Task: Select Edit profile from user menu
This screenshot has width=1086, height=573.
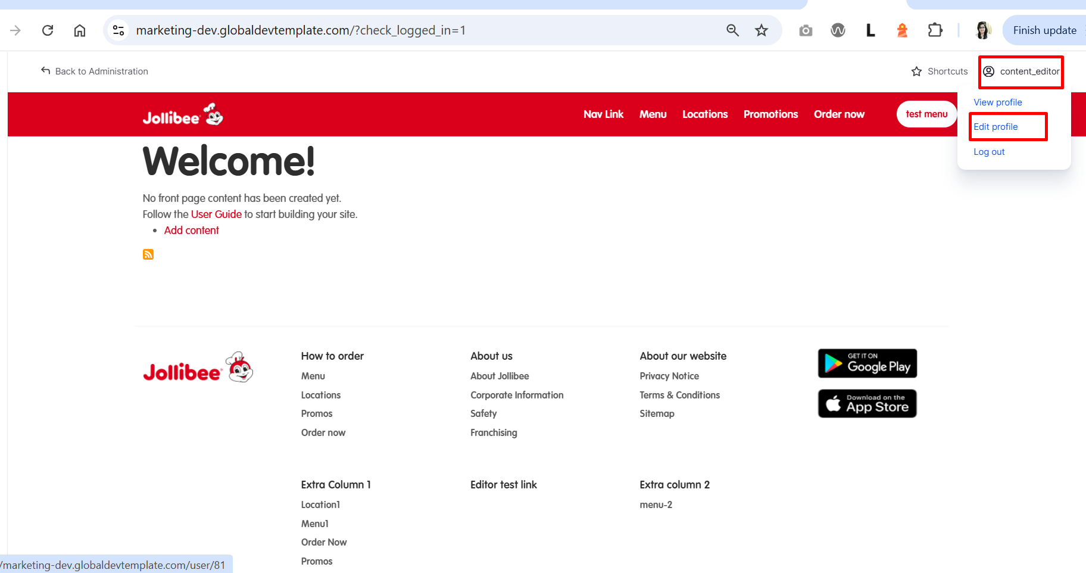Action: point(996,127)
